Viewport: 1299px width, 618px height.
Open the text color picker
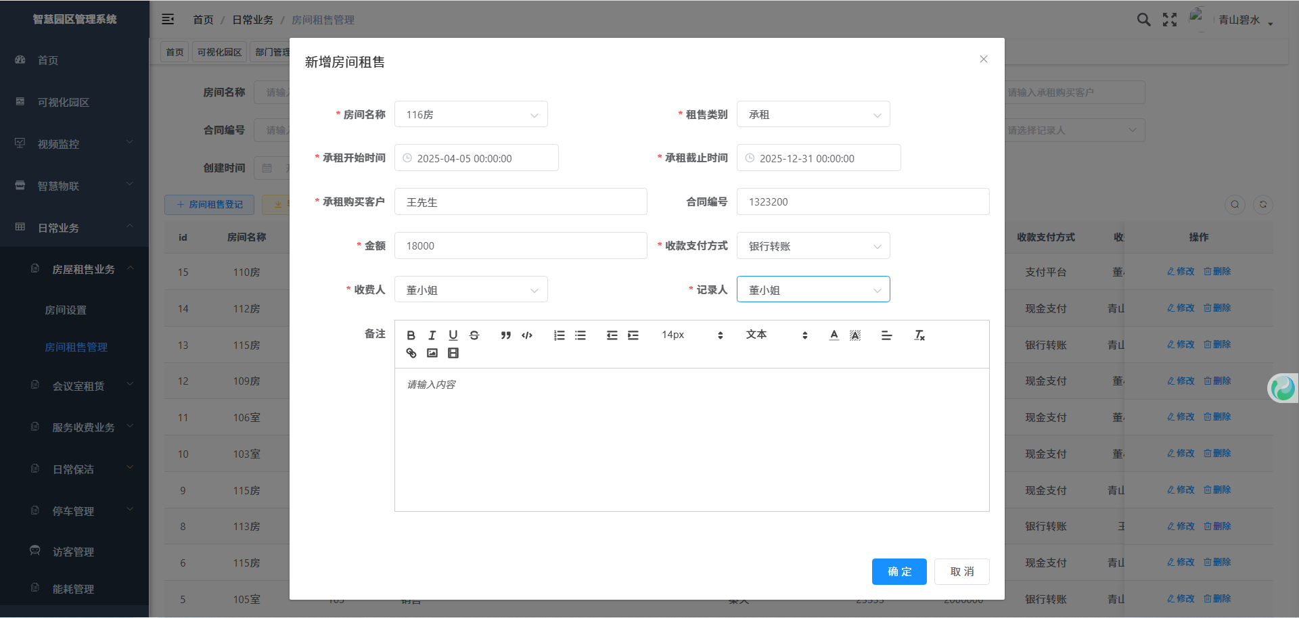[x=834, y=335]
